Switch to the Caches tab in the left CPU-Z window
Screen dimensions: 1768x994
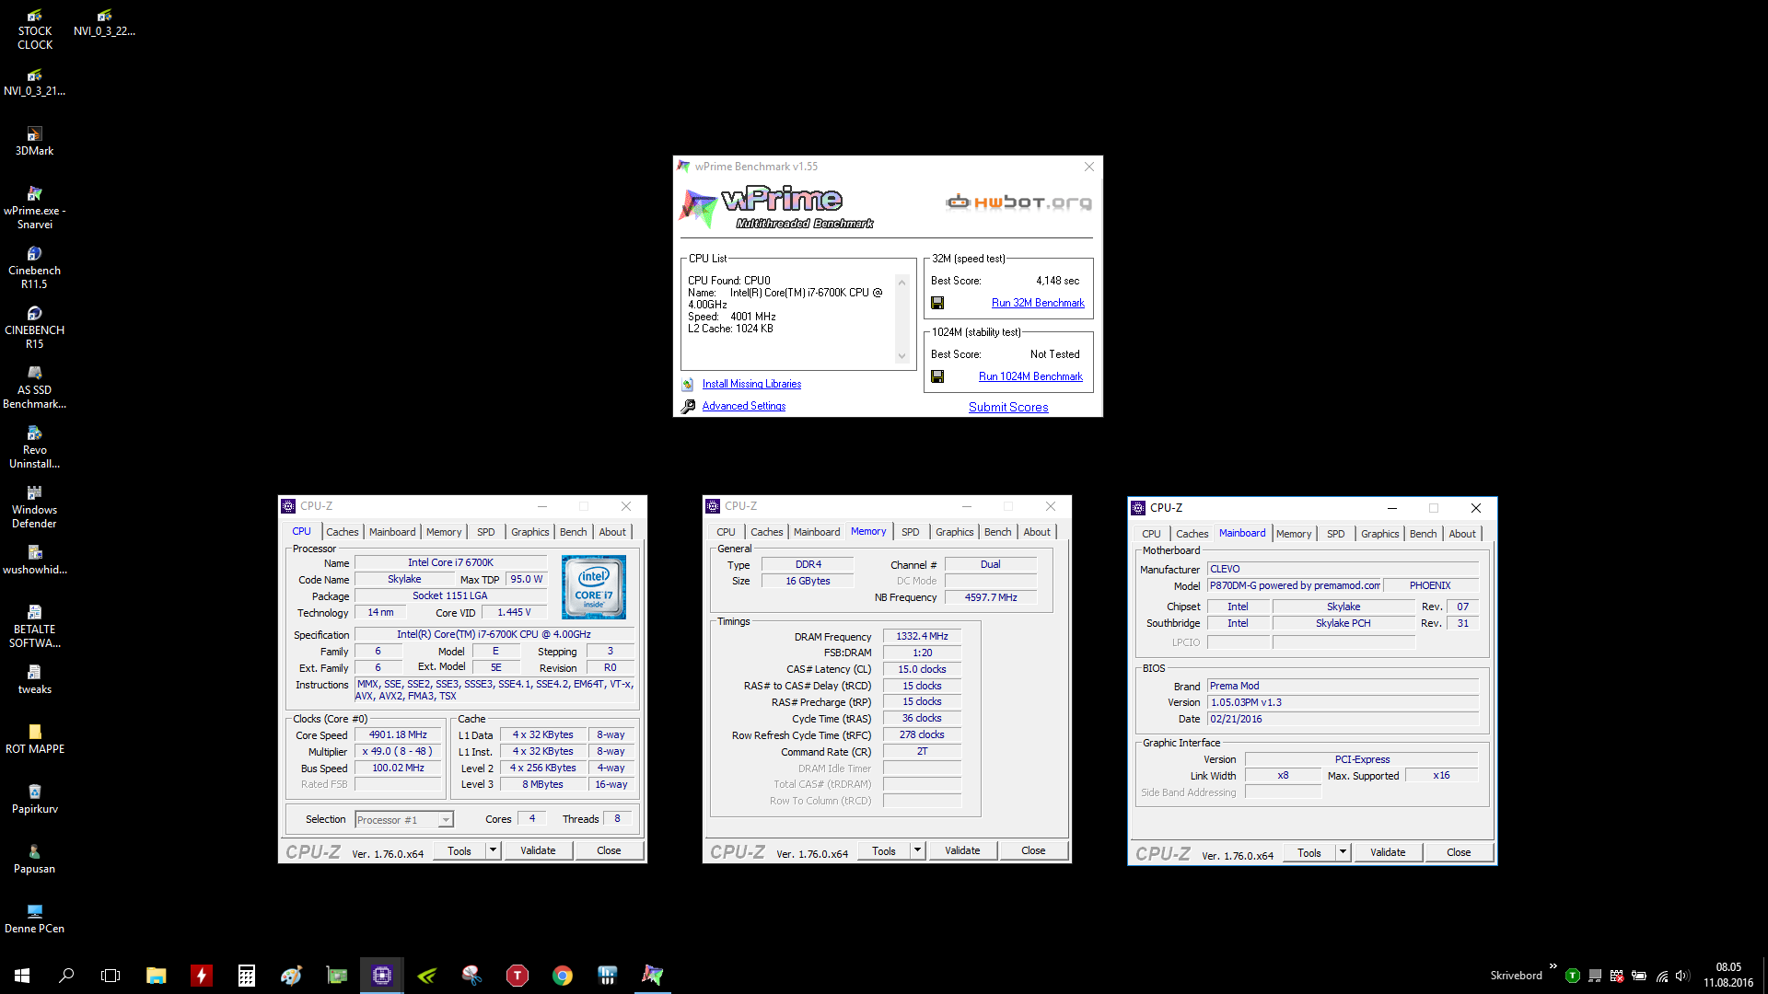click(x=342, y=532)
